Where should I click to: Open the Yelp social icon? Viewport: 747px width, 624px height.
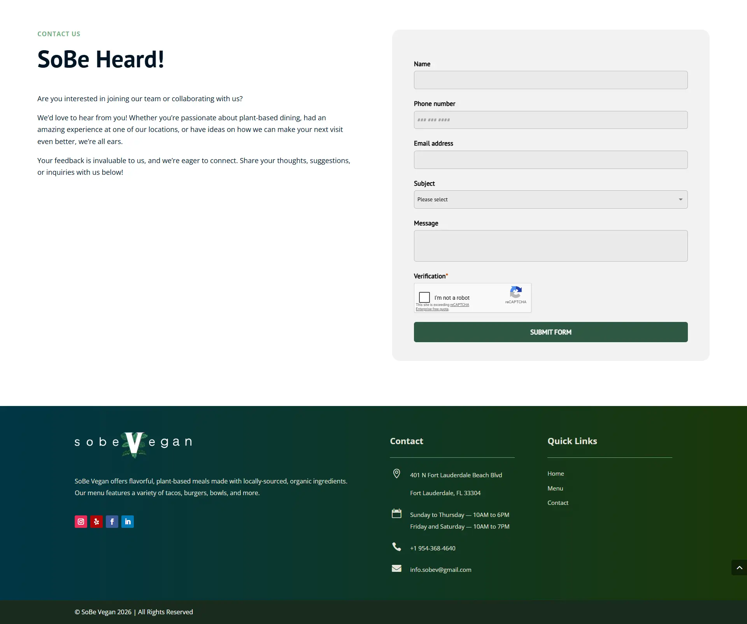[96, 522]
